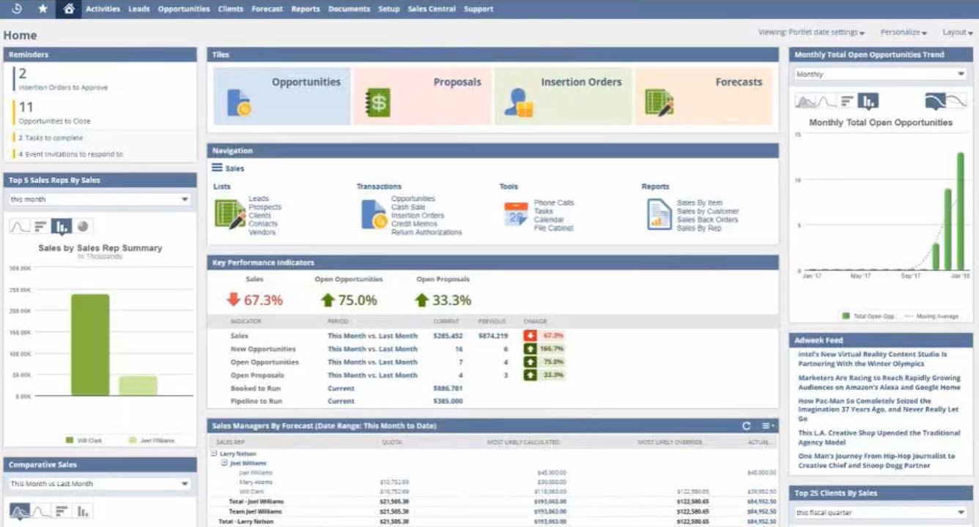The image size is (979, 527).
Task: Click the Proposals tile dollar icon
Action: [378, 102]
